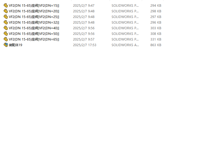Select file name ending in [VF2(DN=65)]
This screenshot has width=198, height=154.
tap(34, 39)
